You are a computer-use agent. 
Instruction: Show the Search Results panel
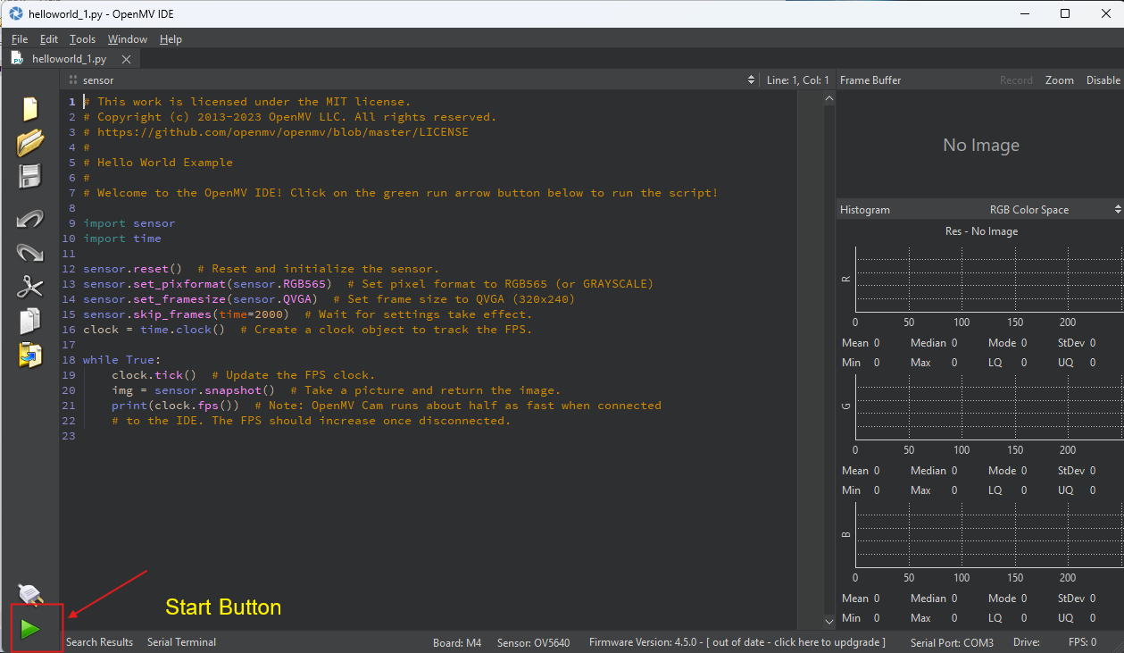tap(99, 642)
